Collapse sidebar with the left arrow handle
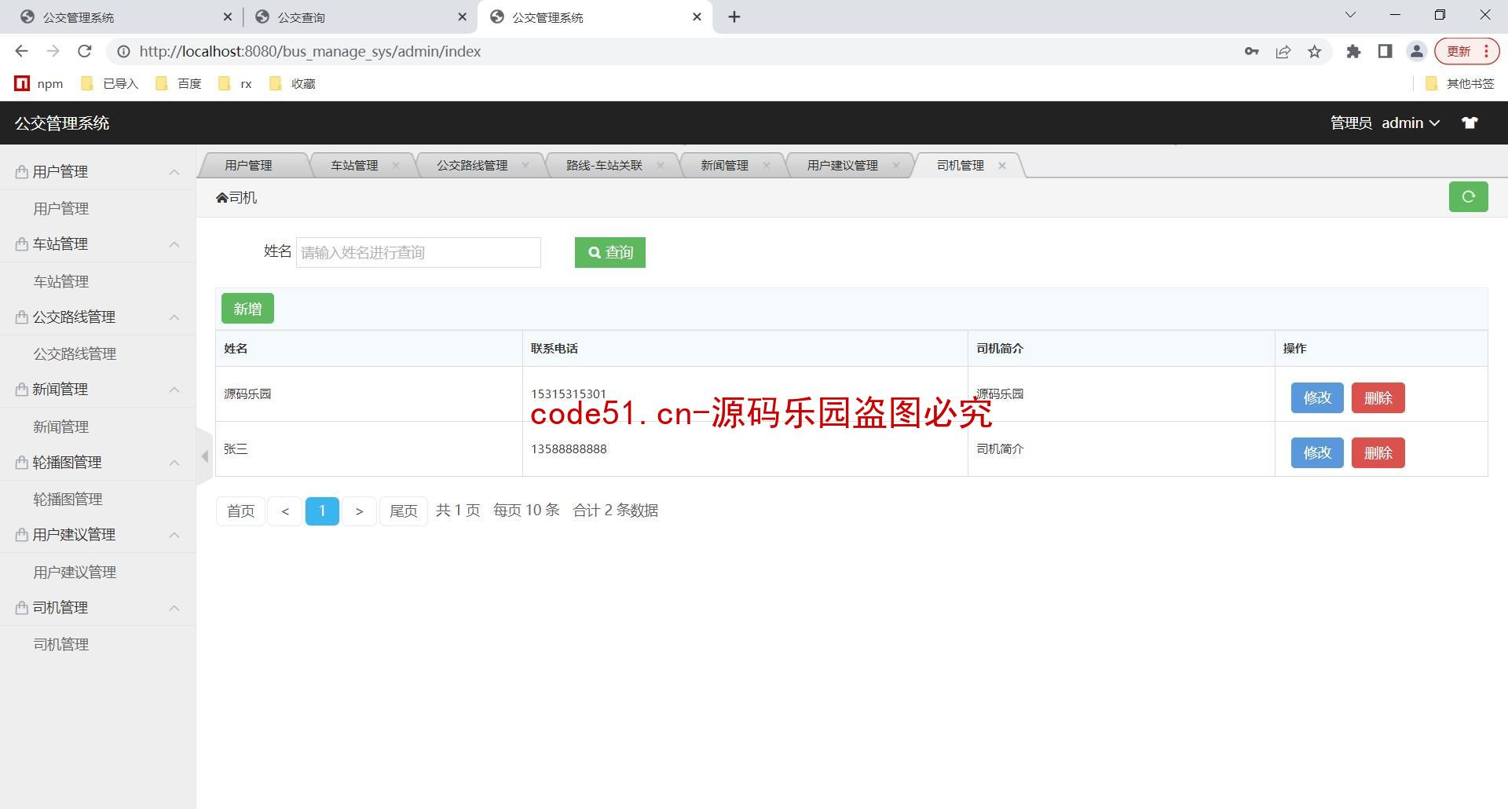Viewport: 1508px width, 809px height. [204, 456]
